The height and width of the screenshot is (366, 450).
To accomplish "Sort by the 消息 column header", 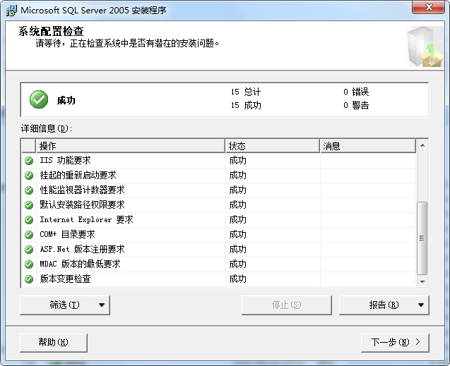I will coord(368,146).
